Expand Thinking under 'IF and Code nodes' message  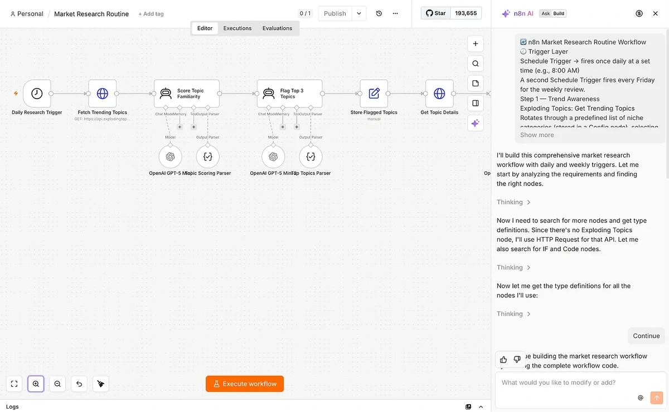[x=514, y=267]
